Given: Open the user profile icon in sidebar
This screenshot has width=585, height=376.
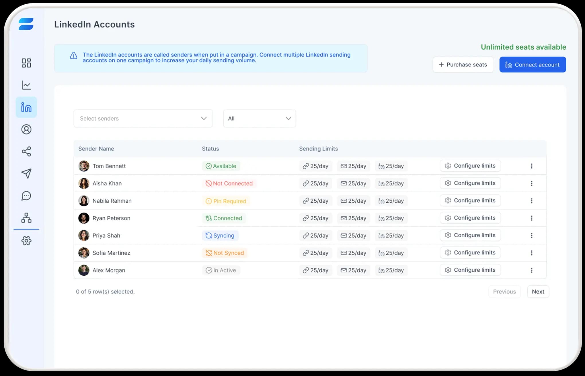Looking at the screenshot, I should (26, 130).
